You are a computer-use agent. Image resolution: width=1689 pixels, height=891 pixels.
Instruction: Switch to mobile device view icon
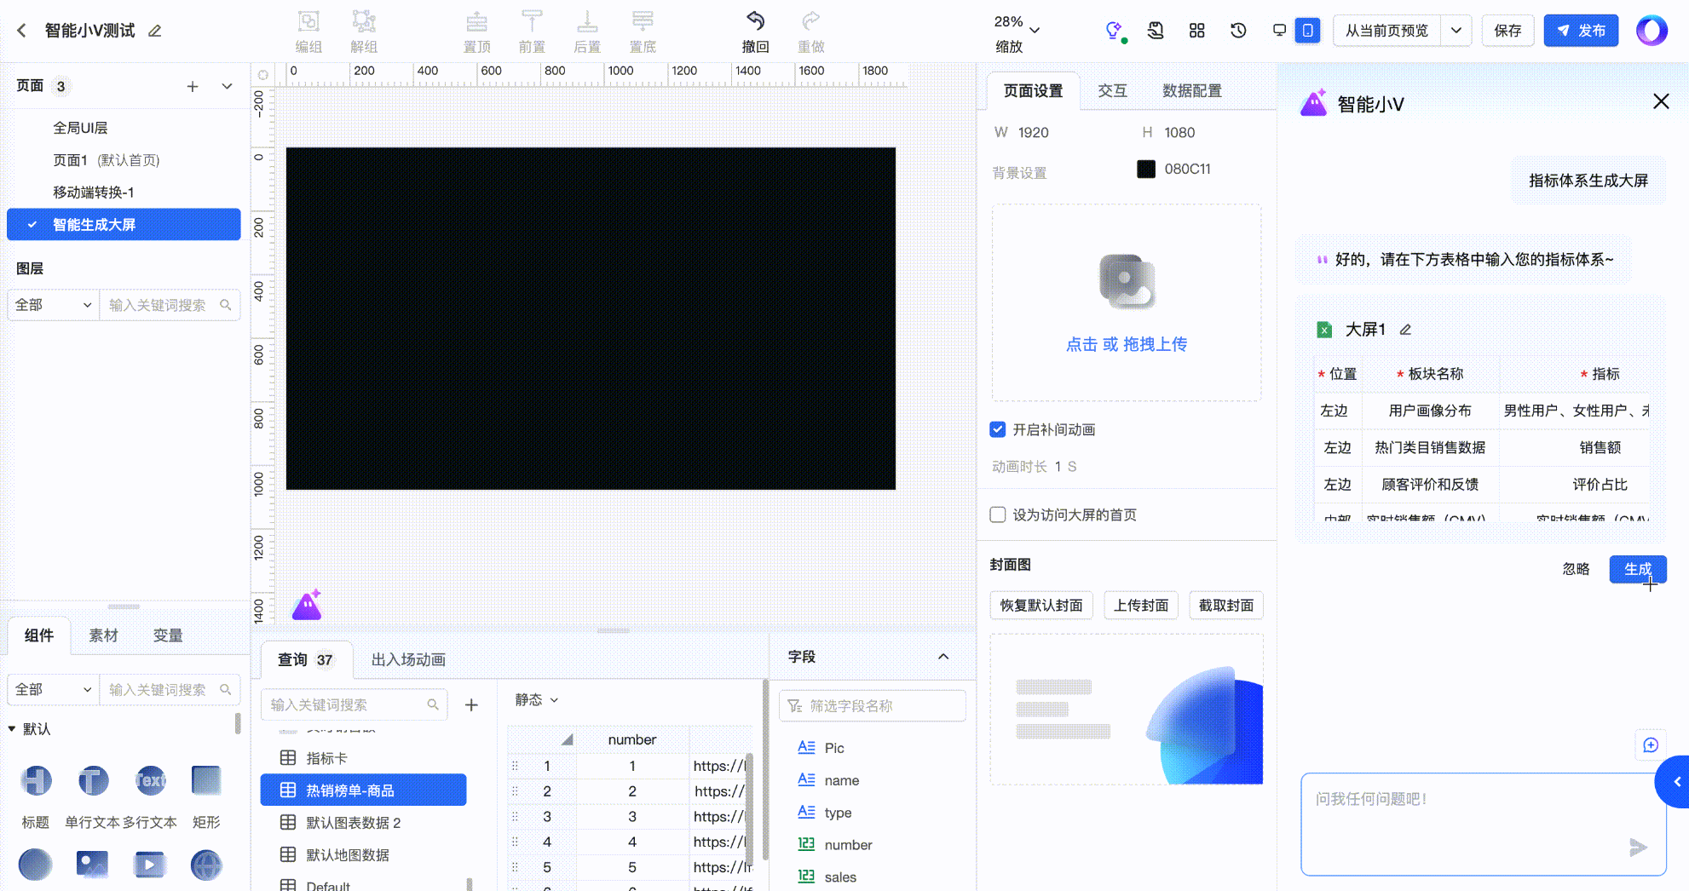point(1307,31)
